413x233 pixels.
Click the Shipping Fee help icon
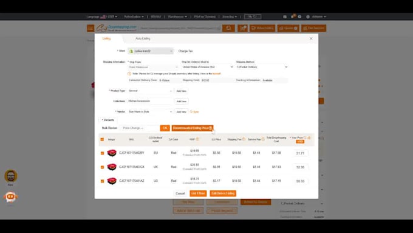pyautogui.click(x=244, y=139)
